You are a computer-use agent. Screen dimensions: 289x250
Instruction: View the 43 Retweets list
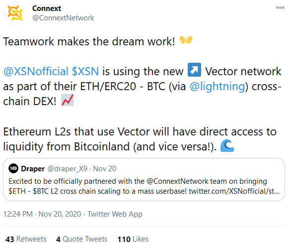coord(26,239)
